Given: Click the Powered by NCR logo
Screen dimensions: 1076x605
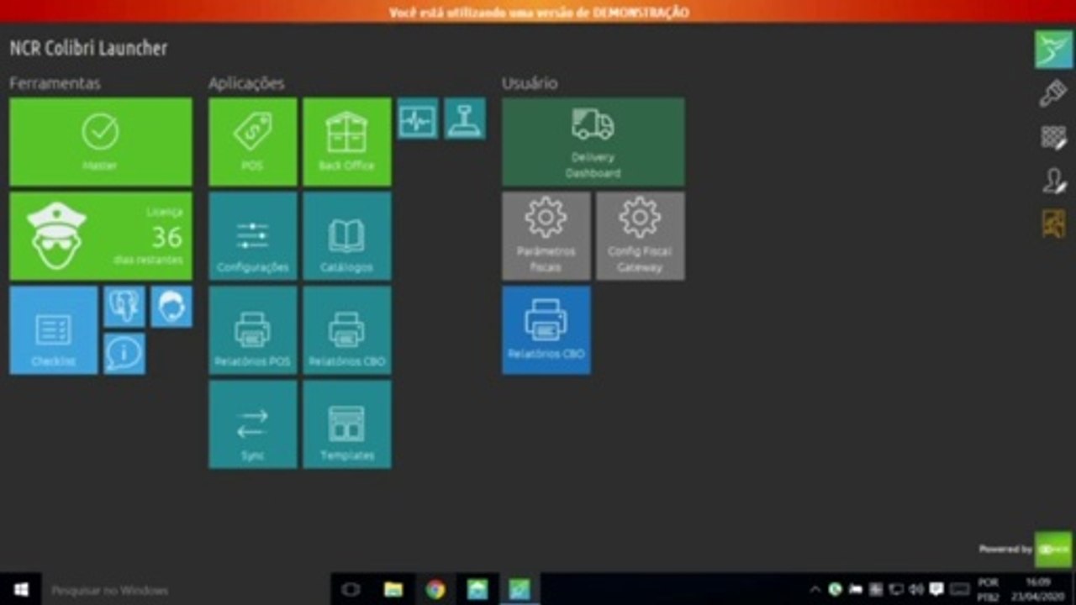Looking at the screenshot, I should click(1052, 550).
